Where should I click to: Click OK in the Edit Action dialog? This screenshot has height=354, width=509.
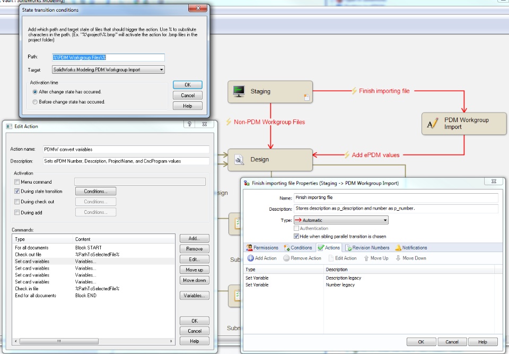[195, 321]
